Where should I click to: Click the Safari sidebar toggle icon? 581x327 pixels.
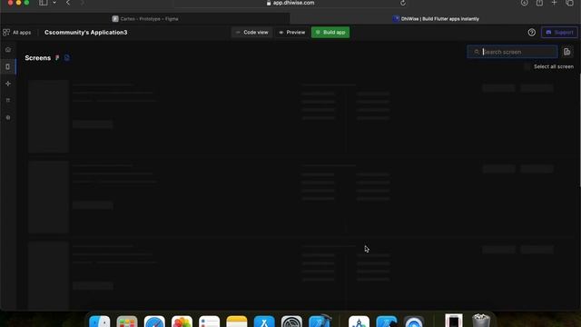click(44, 3)
